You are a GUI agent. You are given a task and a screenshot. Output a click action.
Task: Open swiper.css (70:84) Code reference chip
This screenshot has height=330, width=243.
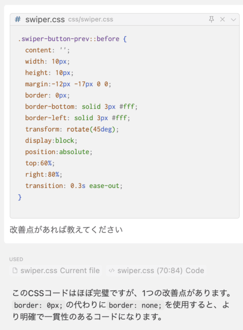(x=157, y=270)
